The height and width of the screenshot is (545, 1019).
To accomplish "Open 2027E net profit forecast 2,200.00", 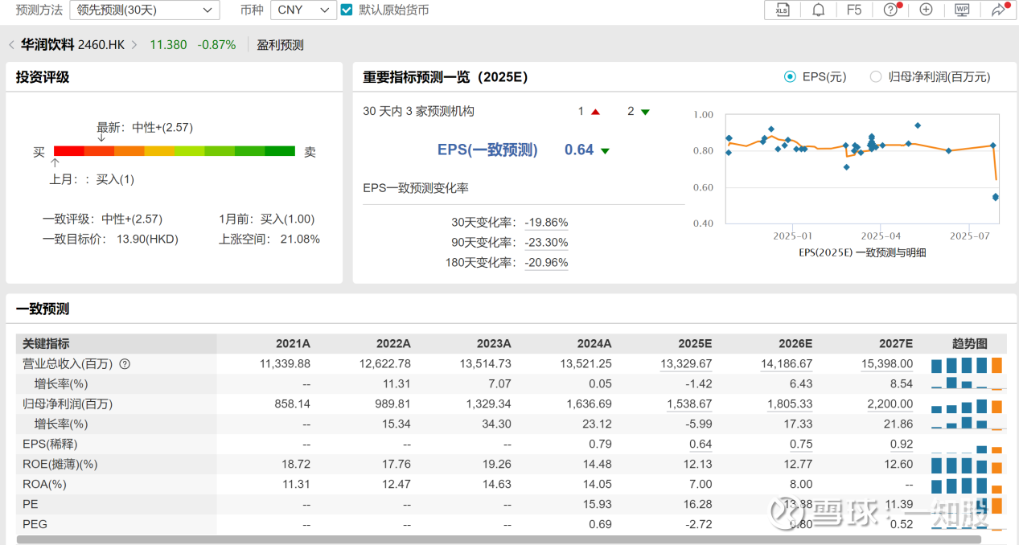I will pos(890,404).
